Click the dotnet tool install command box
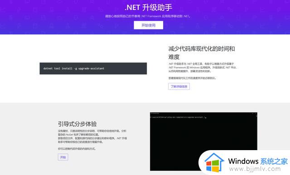Image resolution: width=290 pixels, height=175 pixels. pyautogui.click(x=93, y=68)
